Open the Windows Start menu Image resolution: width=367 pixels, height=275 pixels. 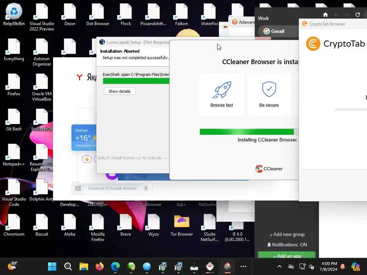[52, 266]
